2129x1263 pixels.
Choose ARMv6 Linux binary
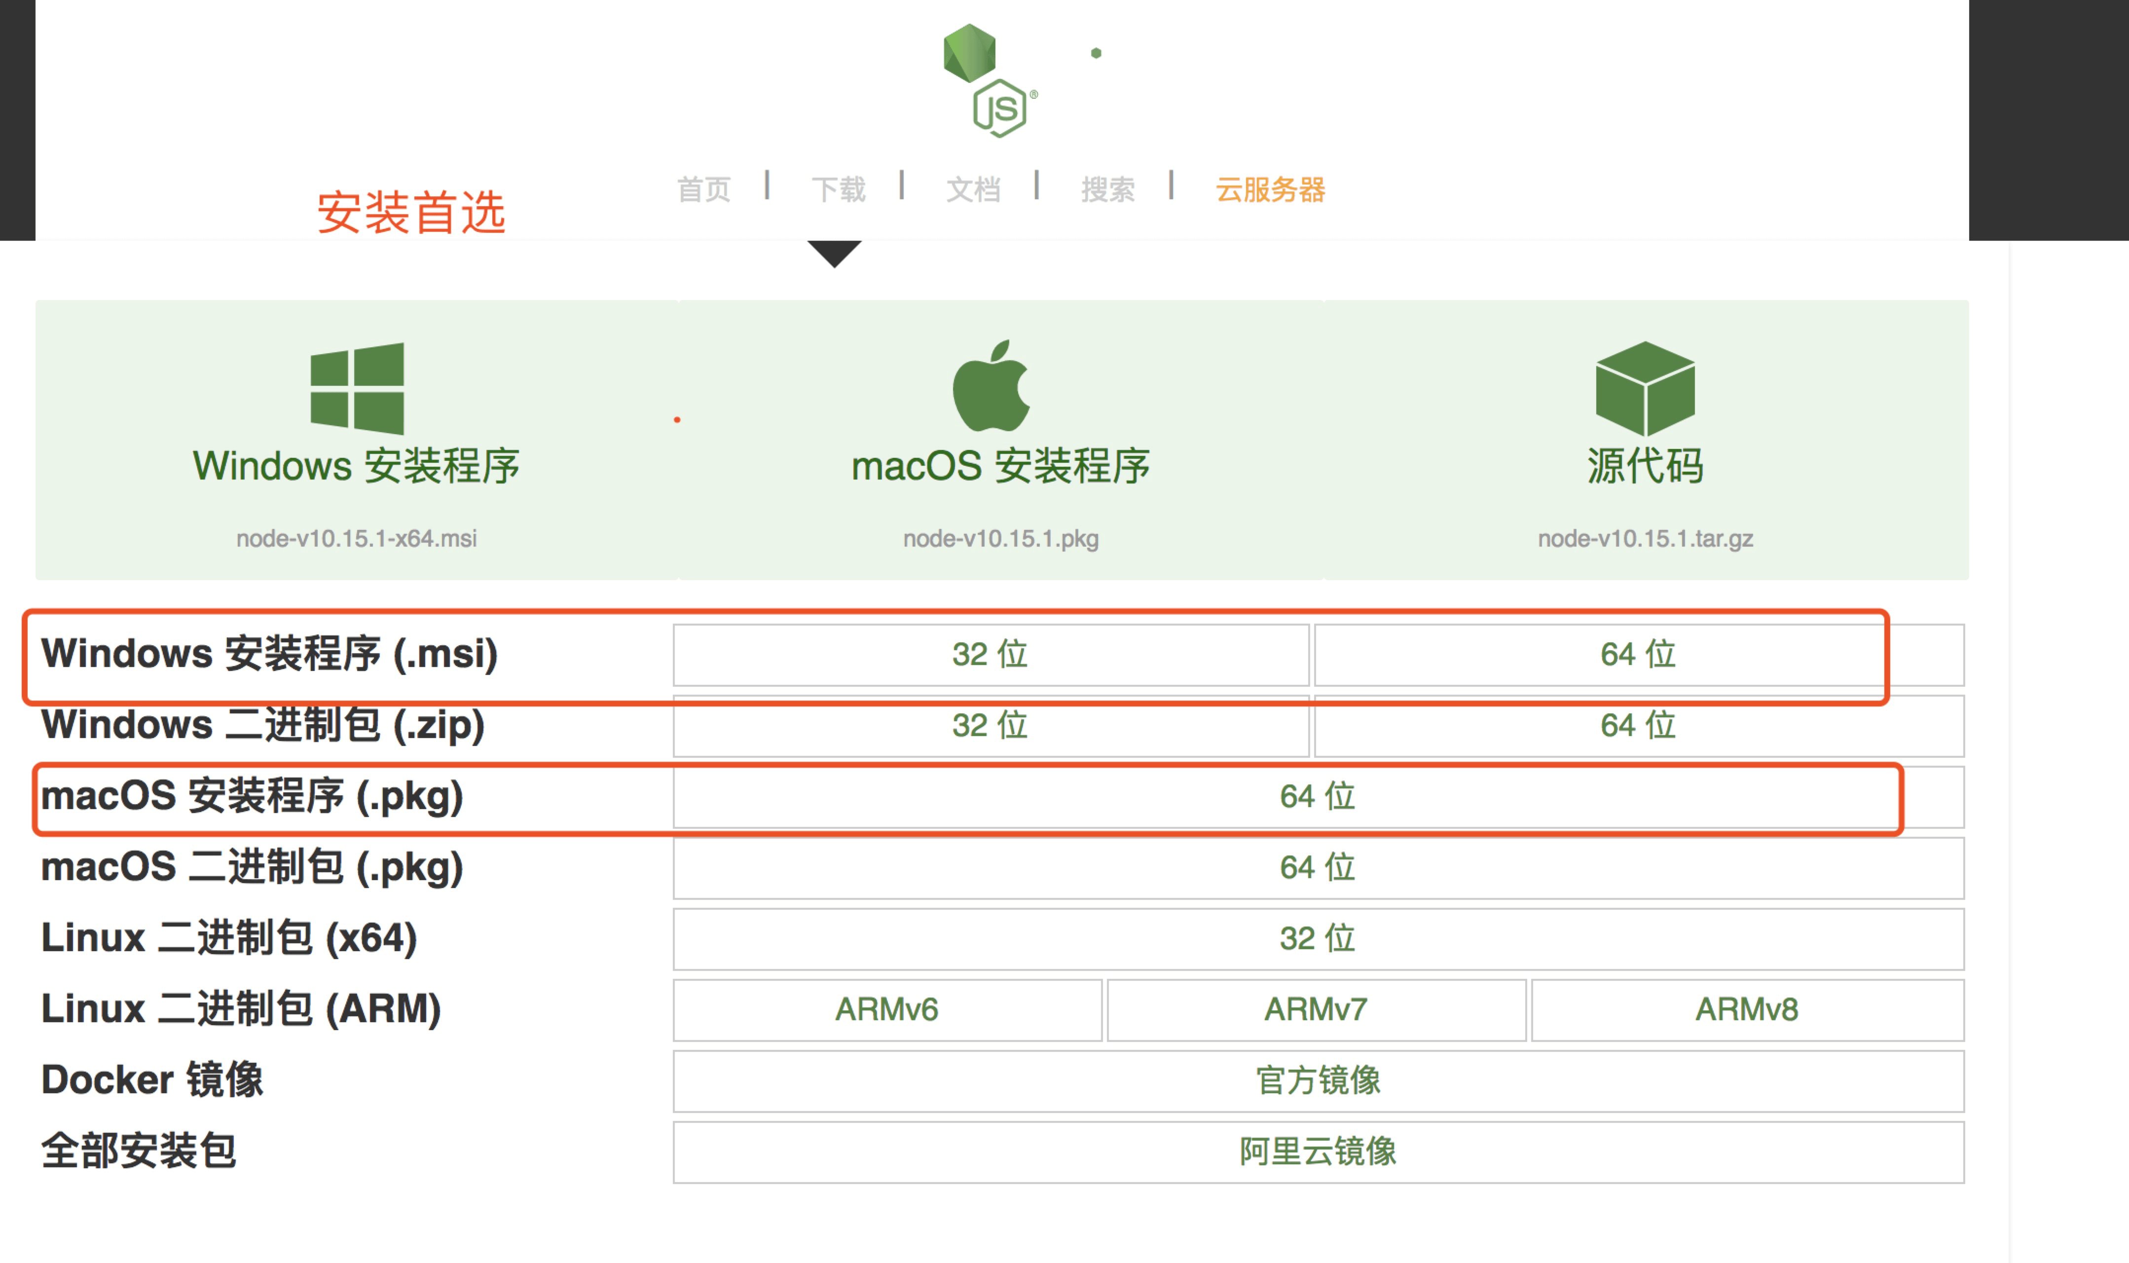(x=887, y=1009)
